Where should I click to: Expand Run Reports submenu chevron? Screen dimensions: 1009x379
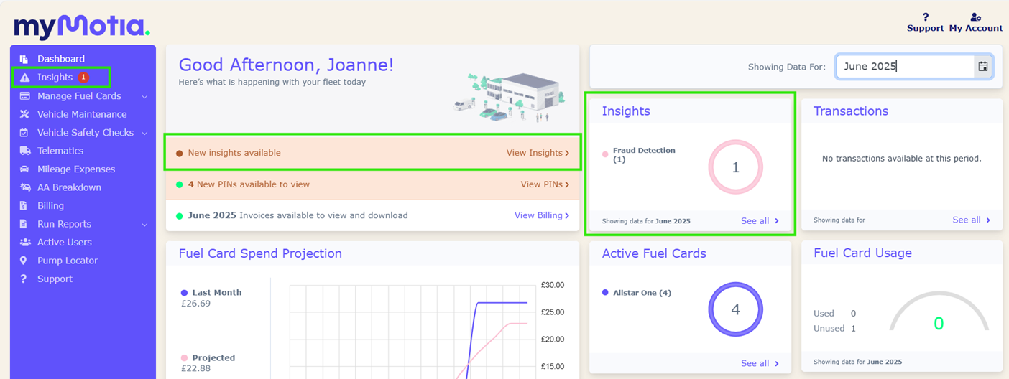[x=144, y=225]
